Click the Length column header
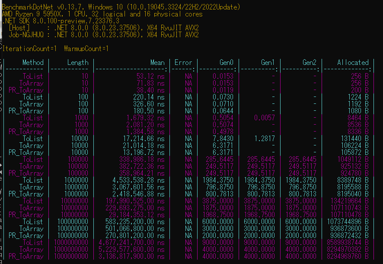Screen dimensions: 383x264 tap(78, 63)
